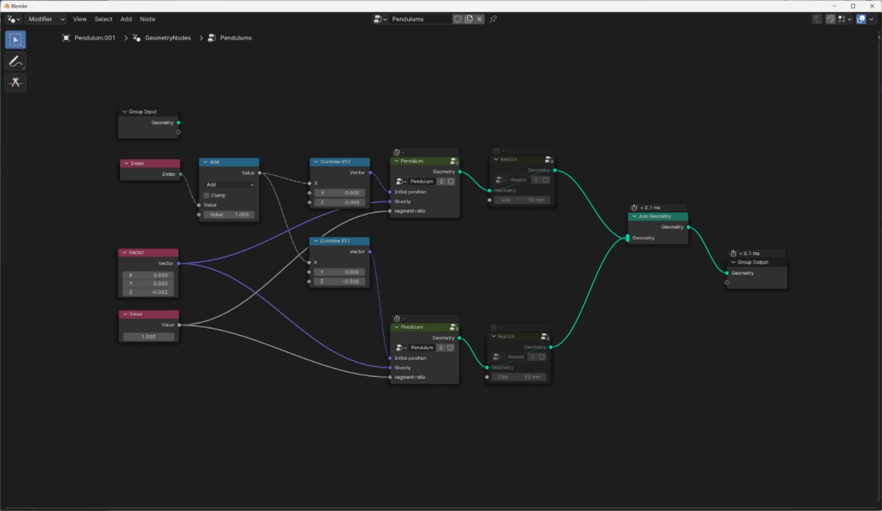Collapse the Index node
The height and width of the screenshot is (511, 882).
tap(126, 163)
